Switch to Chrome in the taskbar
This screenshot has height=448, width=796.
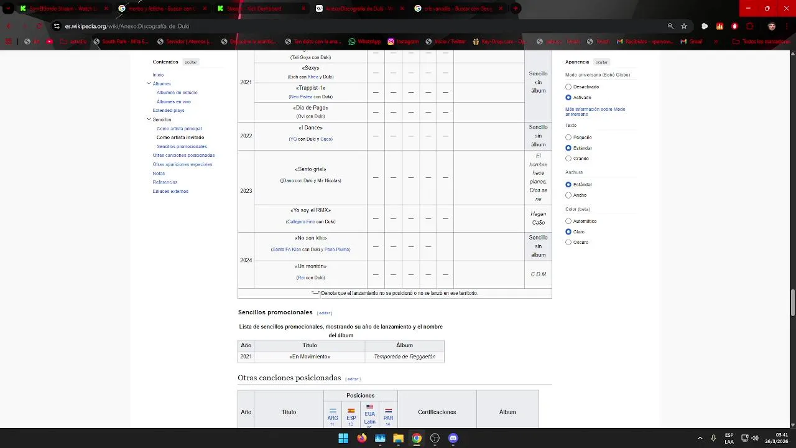417,438
